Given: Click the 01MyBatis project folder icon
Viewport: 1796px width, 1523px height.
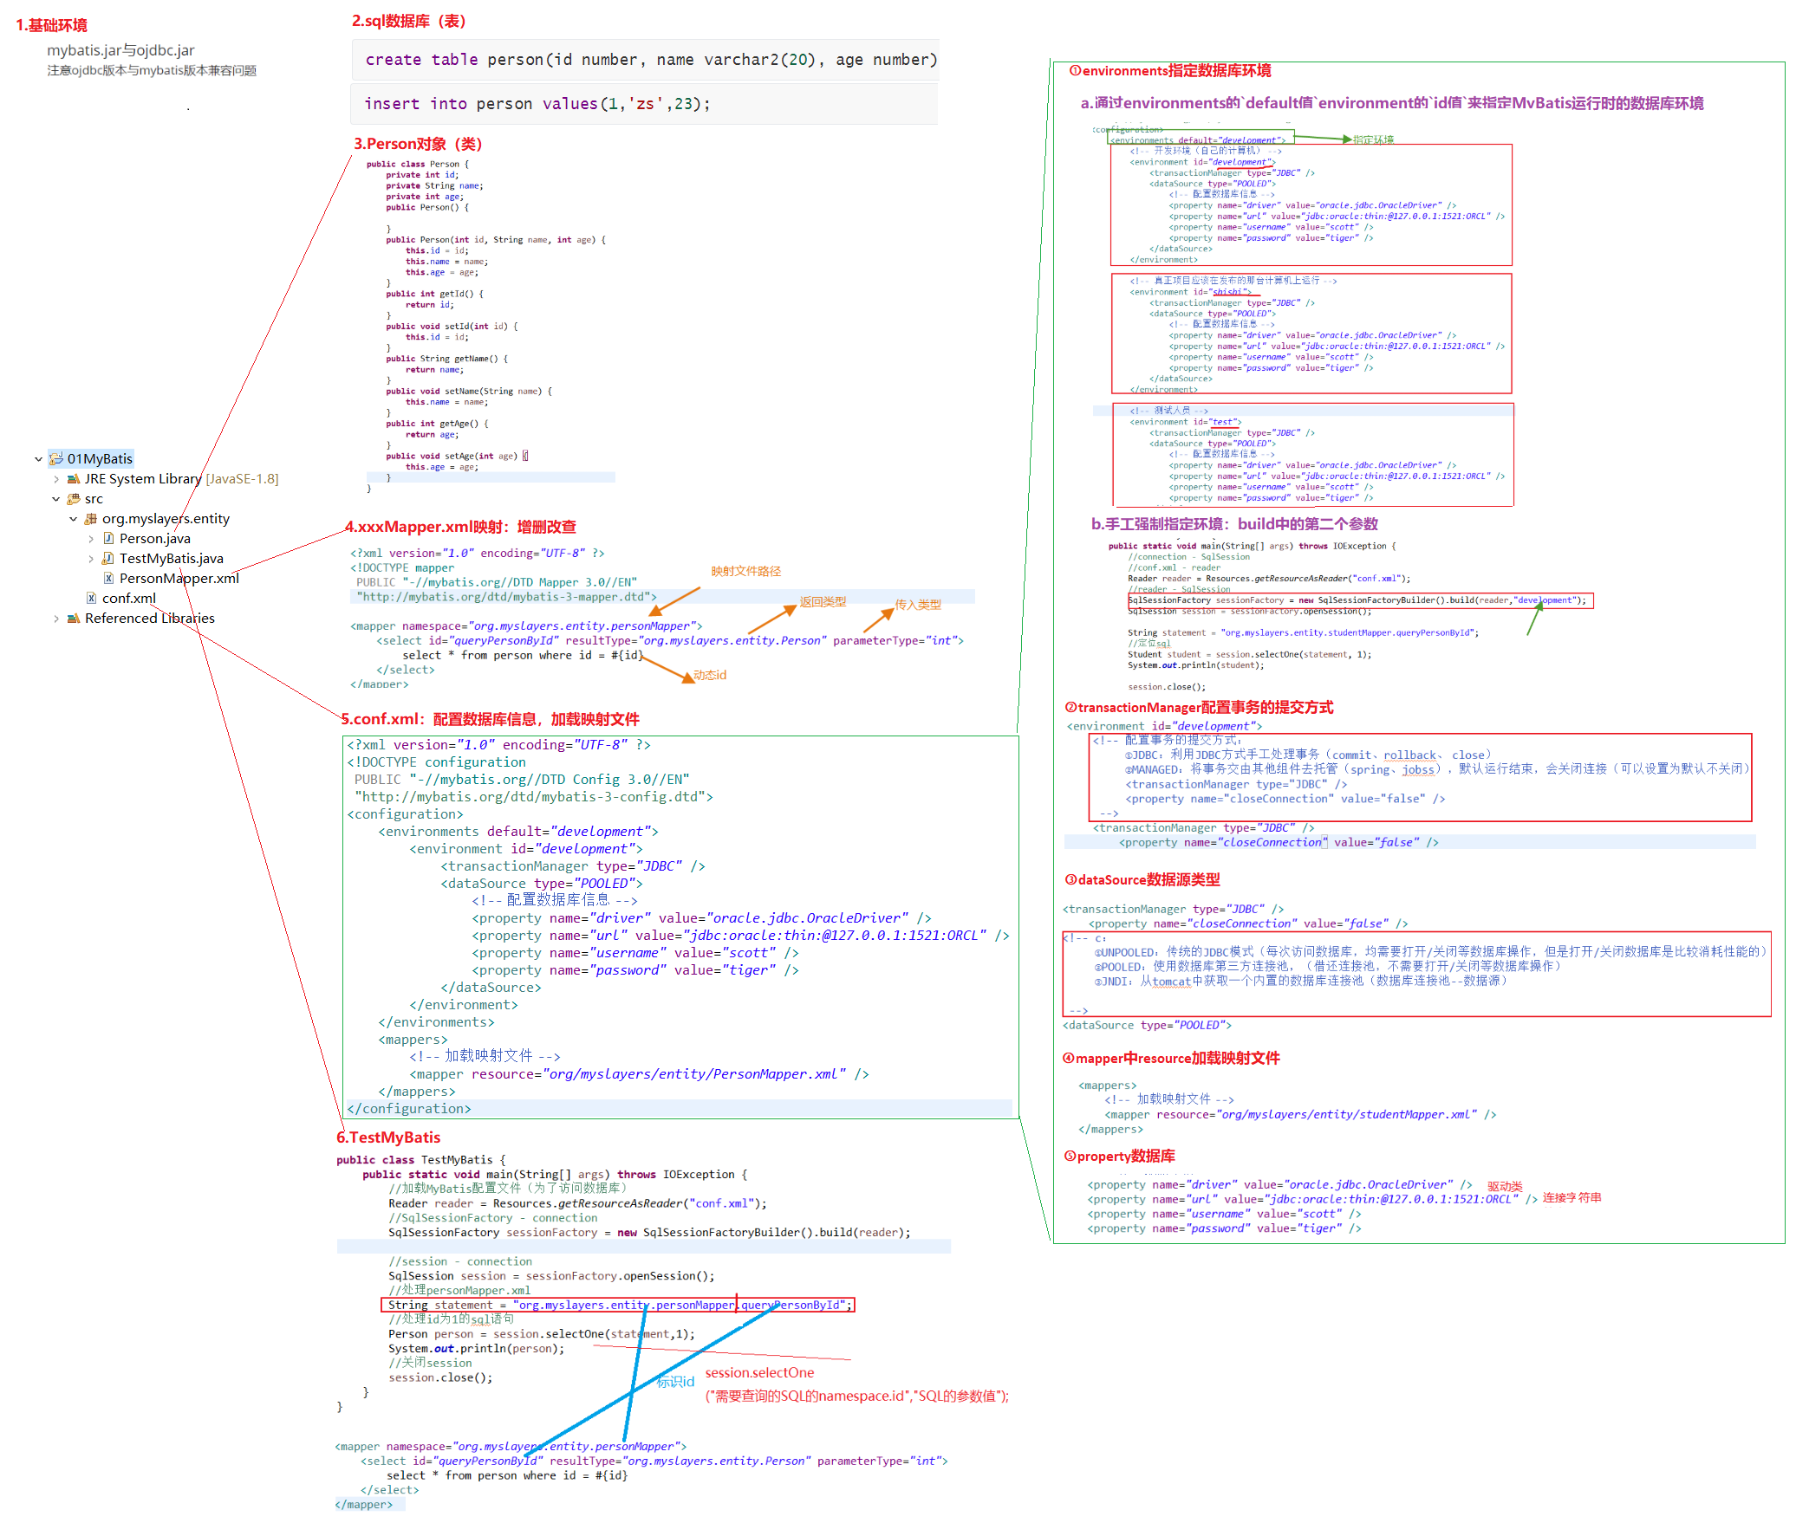Looking at the screenshot, I should pyautogui.click(x=56, y=459).
